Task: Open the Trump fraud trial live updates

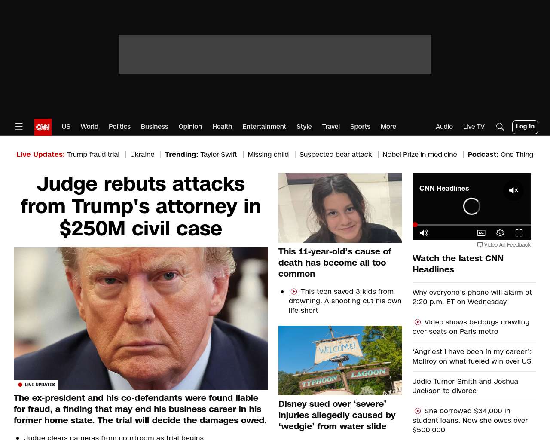Action: tap(93, 155)
